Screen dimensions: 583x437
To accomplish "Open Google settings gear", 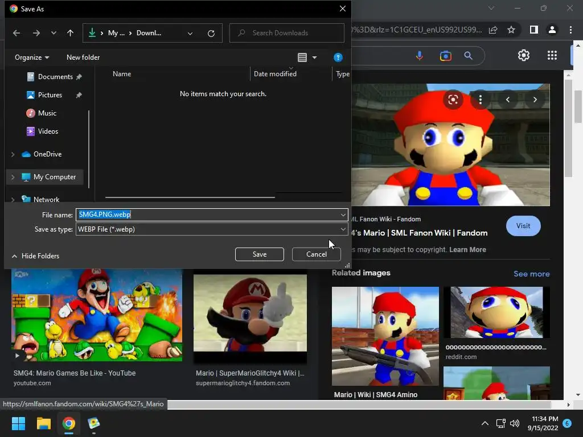I will point(523,55).
